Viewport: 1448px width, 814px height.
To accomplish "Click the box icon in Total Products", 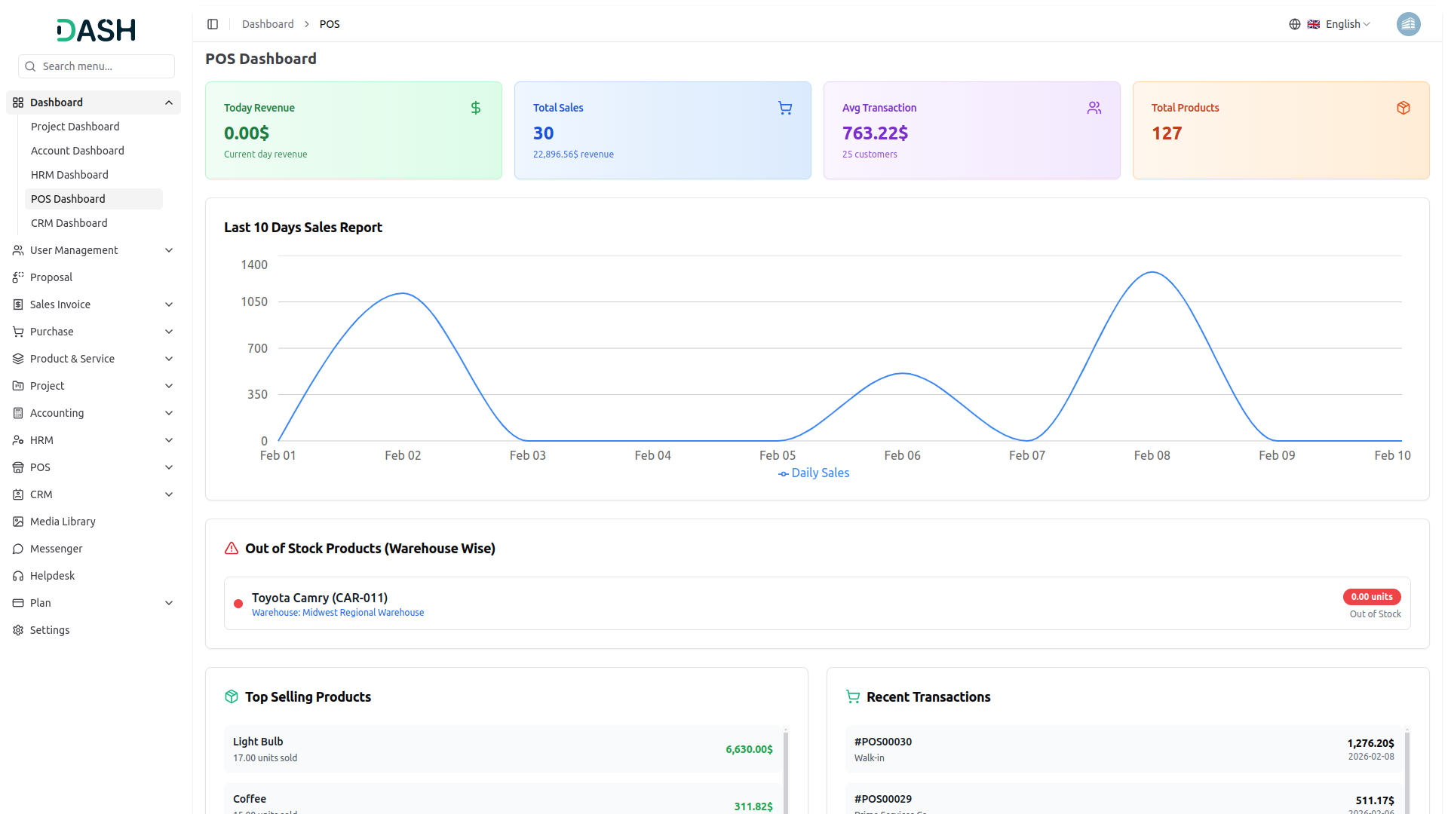I will click(1404, 108).
